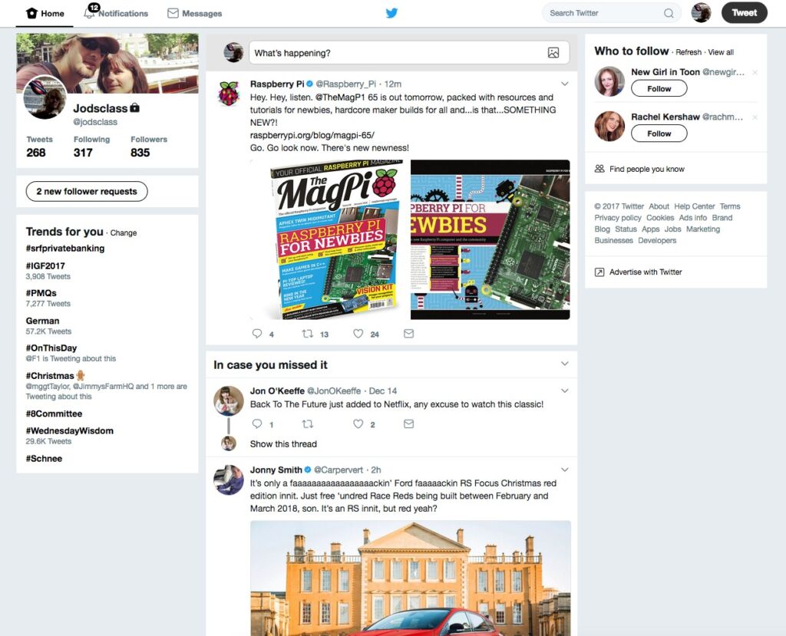View all follow suggestions
The height and width of the screenshot is (636, 786).
pos(720,52)
